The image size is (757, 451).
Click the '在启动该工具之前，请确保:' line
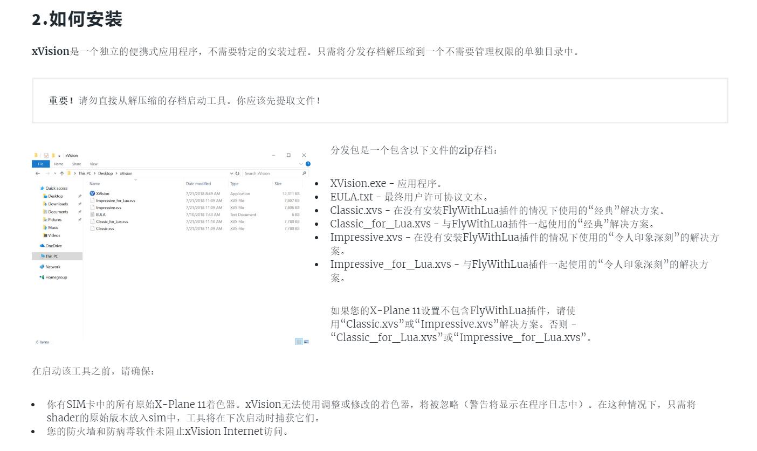tap(94, 371)
